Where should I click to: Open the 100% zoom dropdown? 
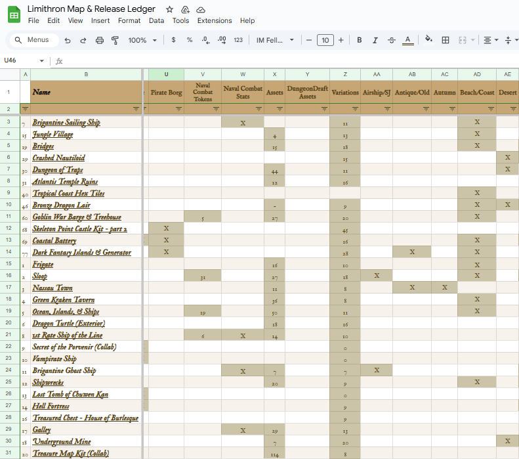pyautogui.click(x=142, y=41)
